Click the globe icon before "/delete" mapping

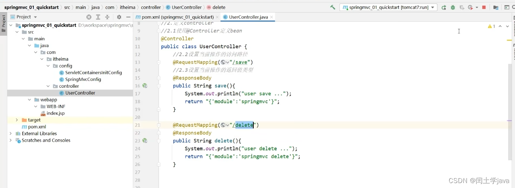click(x=224, y=125)
